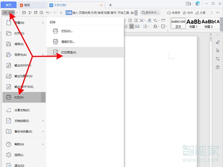
Task: Expand the dropdown arrow next to 文件
Action: (17, 13)
